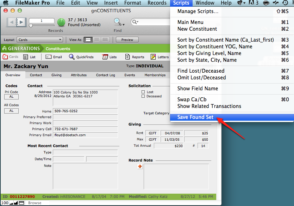This screenshot has height=206, width=294.
Task: Open the Lists icon in navigation bar
Action: 105,57
